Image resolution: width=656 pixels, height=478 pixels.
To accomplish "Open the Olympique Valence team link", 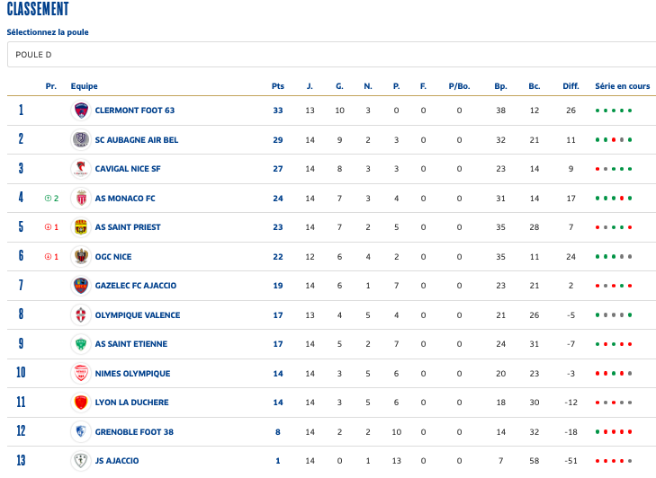I will tap(138, 315).
